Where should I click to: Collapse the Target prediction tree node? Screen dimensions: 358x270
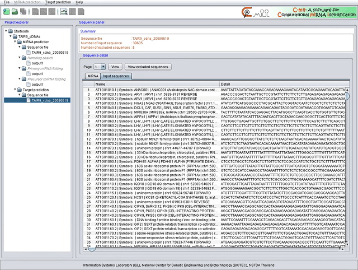tap(15, 90)
